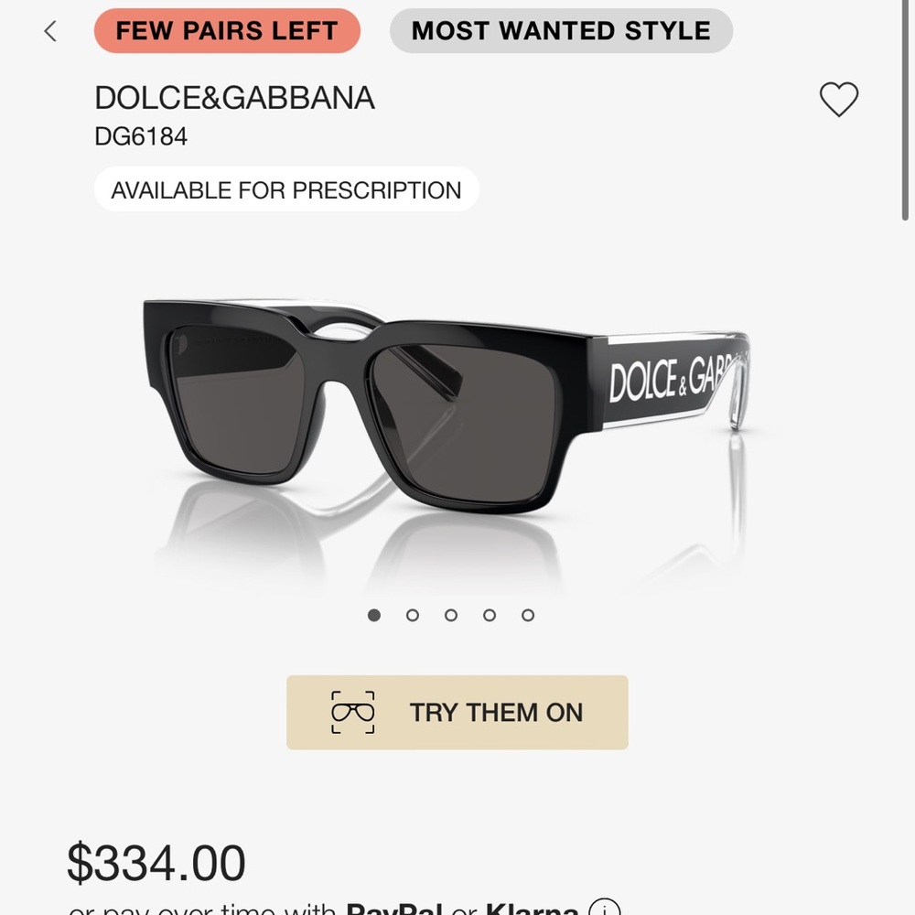Select the fourth carousel indicator dot
This screenshot has height=915, width=915.
click(x=490, y=615)
